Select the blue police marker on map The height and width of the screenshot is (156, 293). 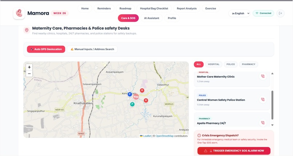coord(130,94)
